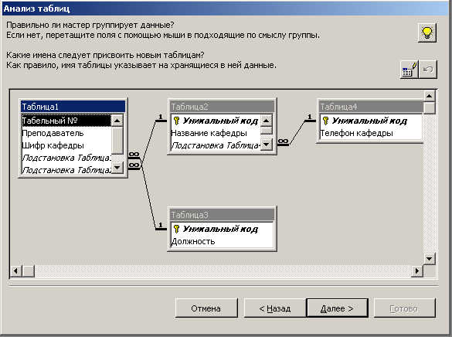Select key icon in Таблица2
Screen dimensions: 452x337
(x=177, y=121)
